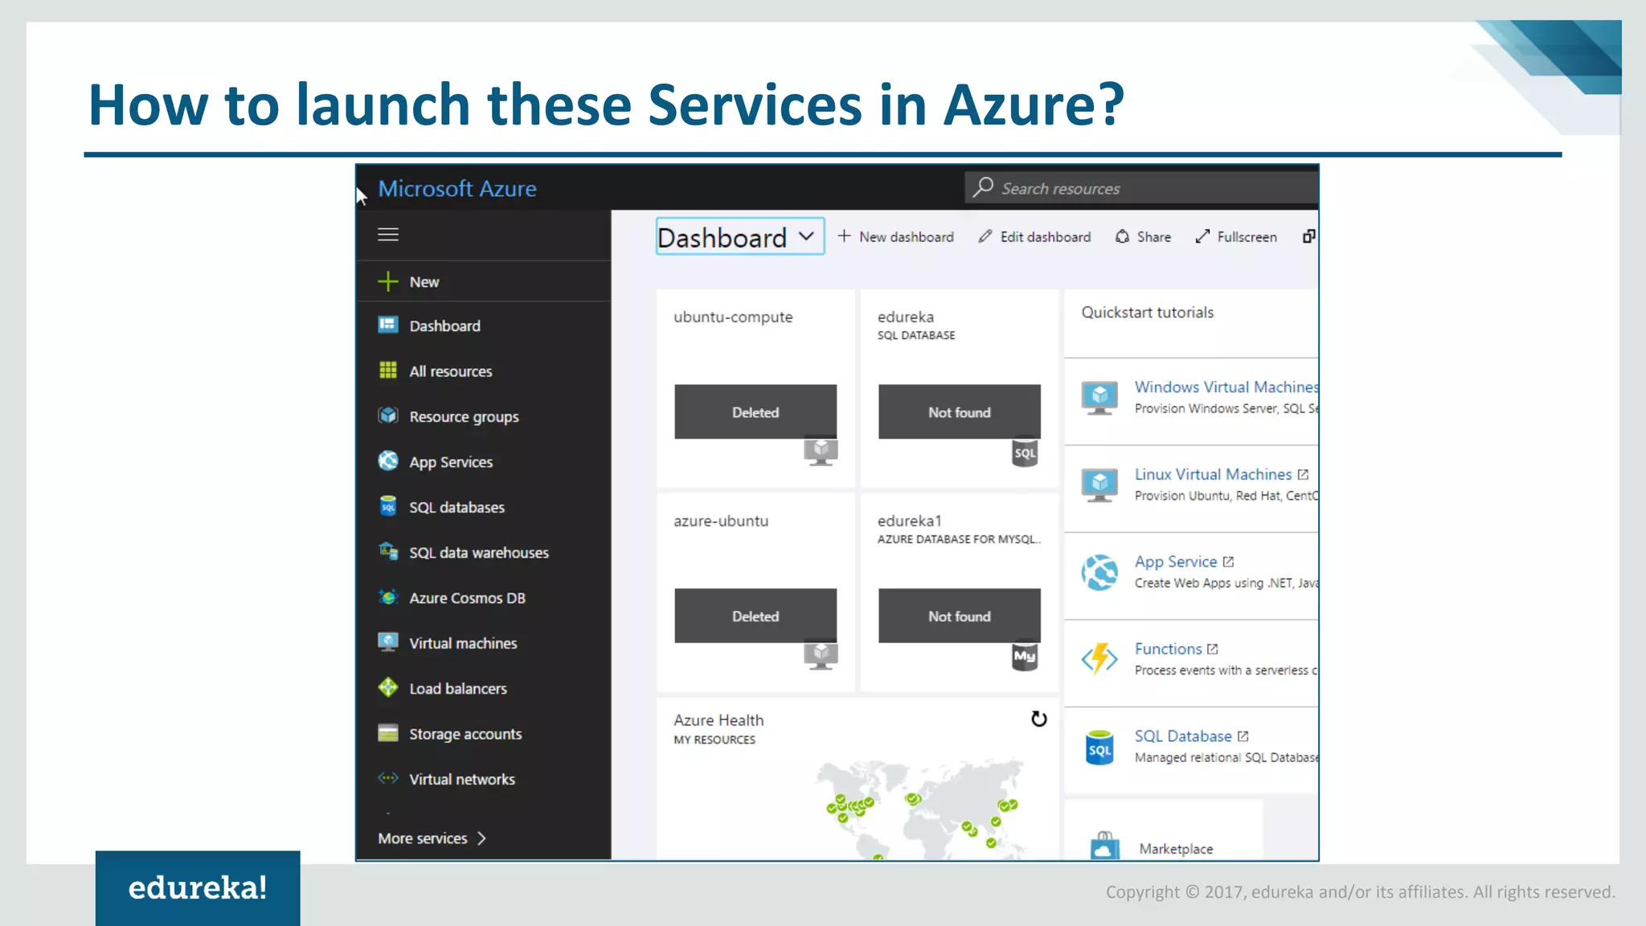
Task: Click Not found on edureka1 tile
Action: (960, 616)
